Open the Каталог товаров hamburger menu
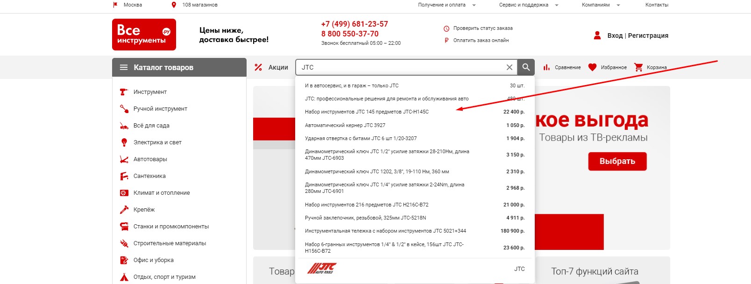751x284 pixels. pyautogui.click(x=124, y=67)
